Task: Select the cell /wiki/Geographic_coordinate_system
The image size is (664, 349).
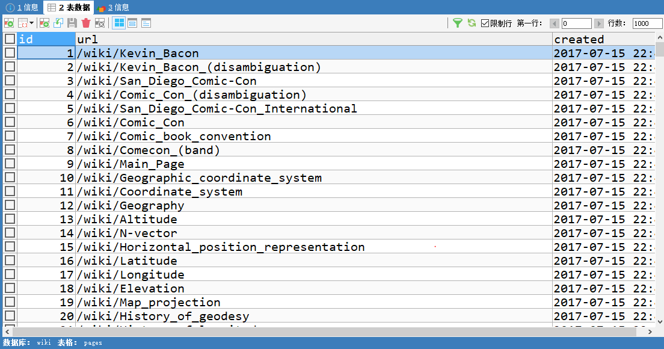Action: point(314,178)
